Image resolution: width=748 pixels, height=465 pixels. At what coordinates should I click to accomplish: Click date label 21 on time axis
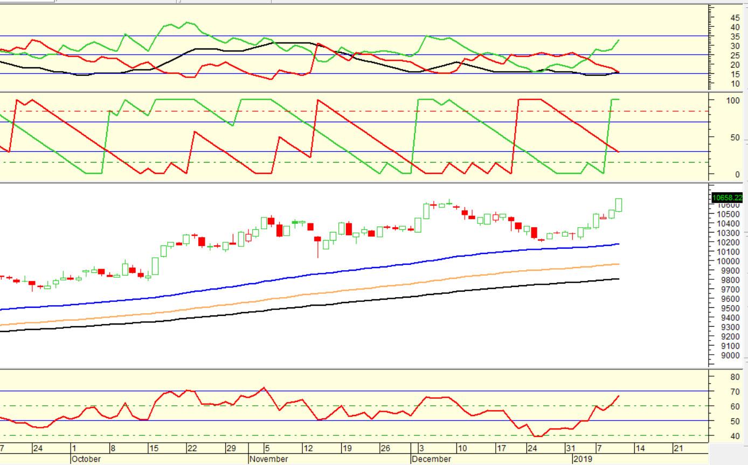pyautogui.click(x=678, y=448)
